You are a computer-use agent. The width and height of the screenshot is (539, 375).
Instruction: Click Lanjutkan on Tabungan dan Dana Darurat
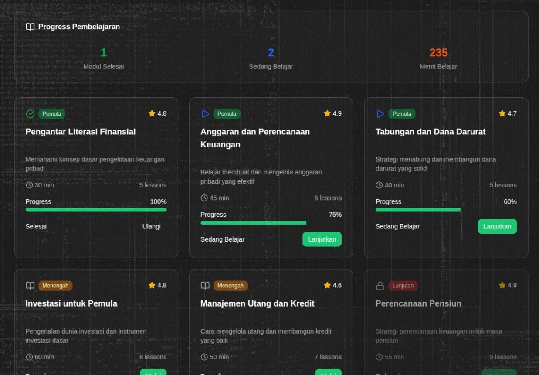[497, 226]
